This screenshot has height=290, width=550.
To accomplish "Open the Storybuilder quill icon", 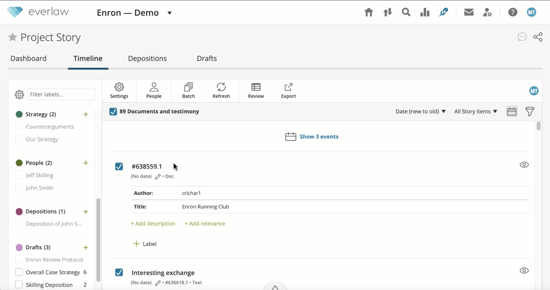I will [x=443, y=12].
